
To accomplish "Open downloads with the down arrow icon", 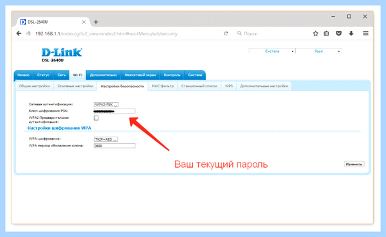I will tap(351, 33).
